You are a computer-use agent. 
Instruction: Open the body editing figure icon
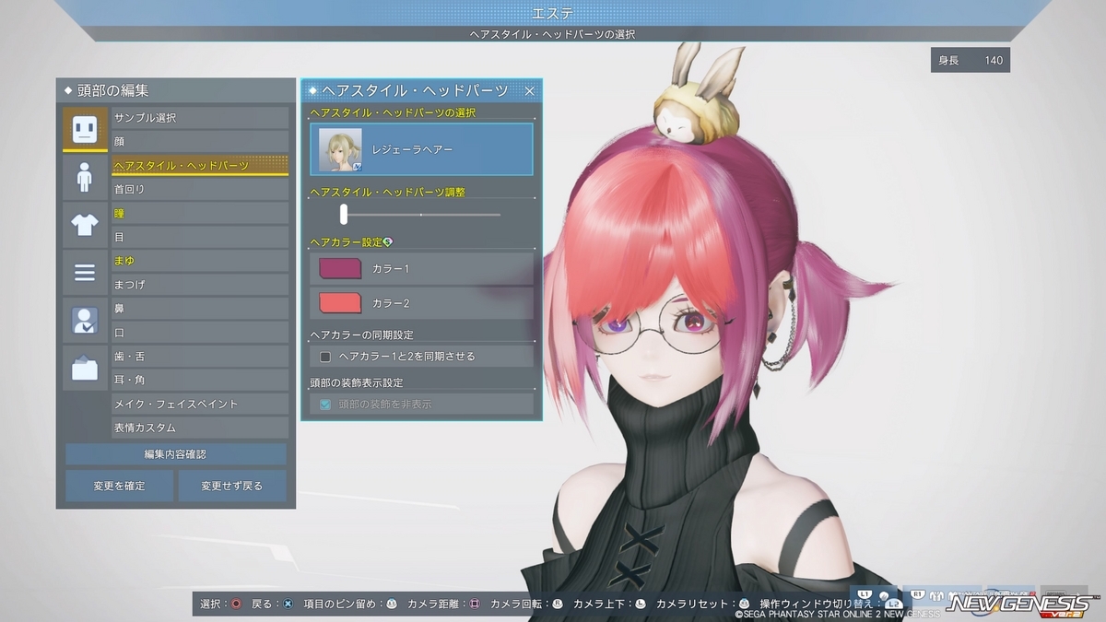tap(85, 177)
